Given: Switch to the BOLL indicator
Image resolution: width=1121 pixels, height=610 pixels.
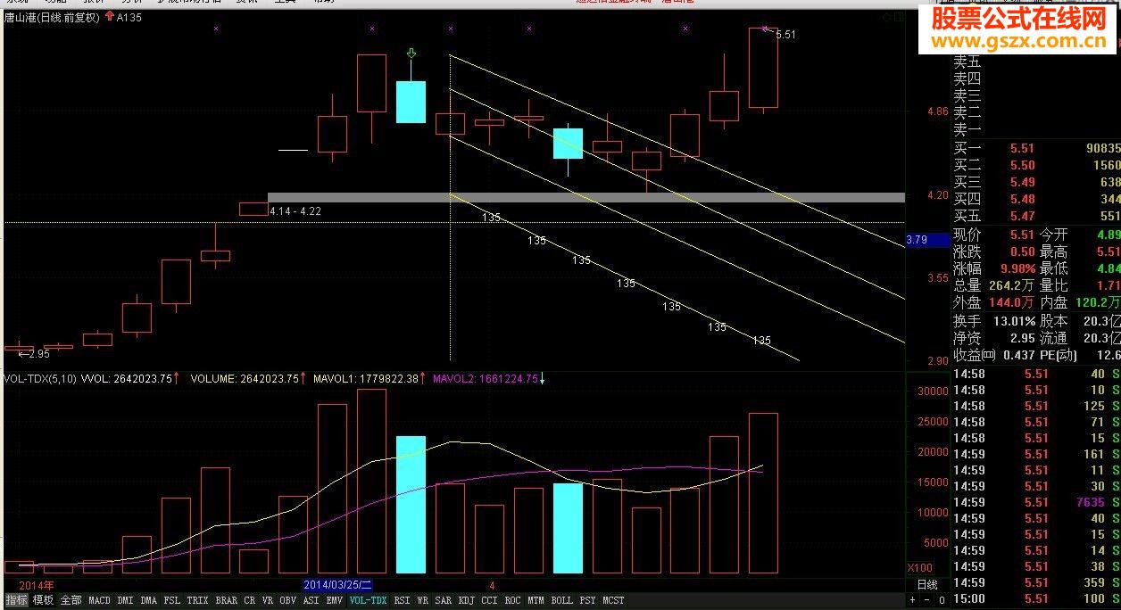Looking at the screenshot, I should (561, 601).
